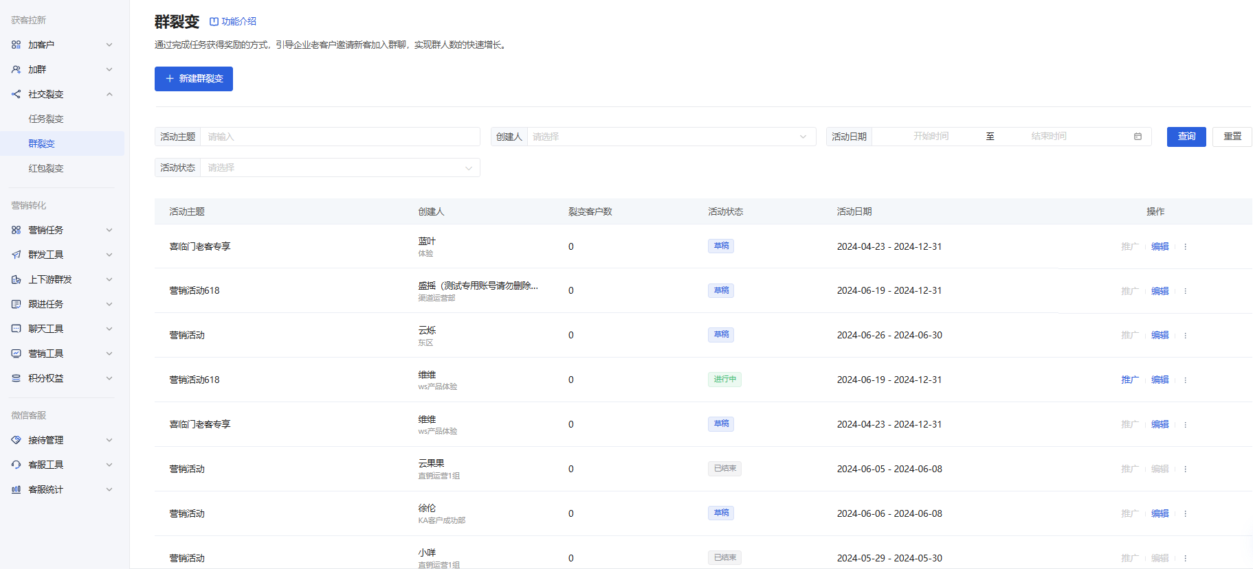
Task: Go to 红包裂变 submenu item
Action: [x=46, y=168]
